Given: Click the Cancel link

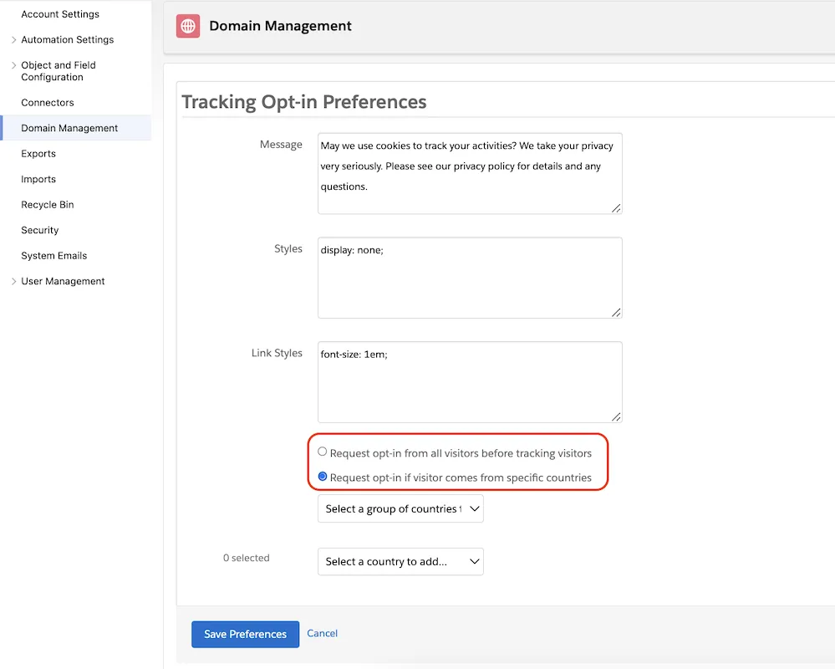Looking at the screenshot, I should tap(322, 633).
